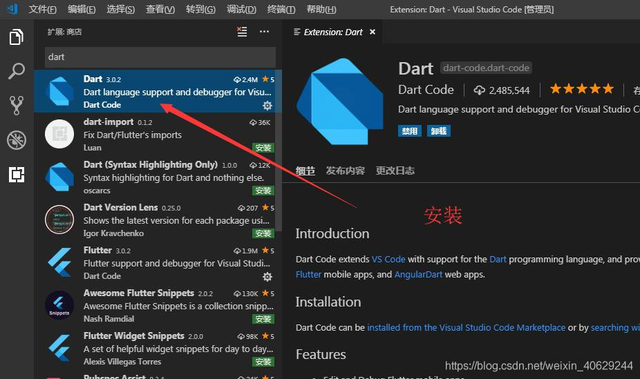Viewport: 640px width, 379px height.
Task: Click the 卸载 button for Dart
Action: (439, 130)
